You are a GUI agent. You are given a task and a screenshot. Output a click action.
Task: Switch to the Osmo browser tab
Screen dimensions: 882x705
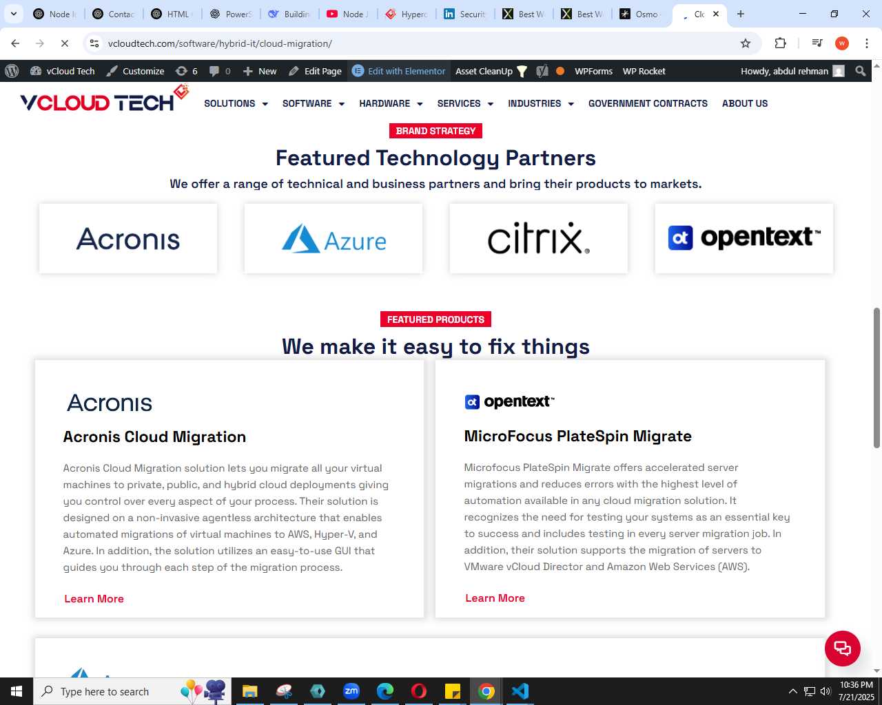(x=641, y=14)
